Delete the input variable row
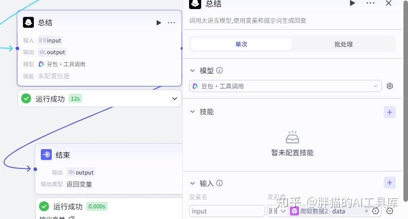Image resolution: width=408 pixels, height=219 pixels. point(390,211)
